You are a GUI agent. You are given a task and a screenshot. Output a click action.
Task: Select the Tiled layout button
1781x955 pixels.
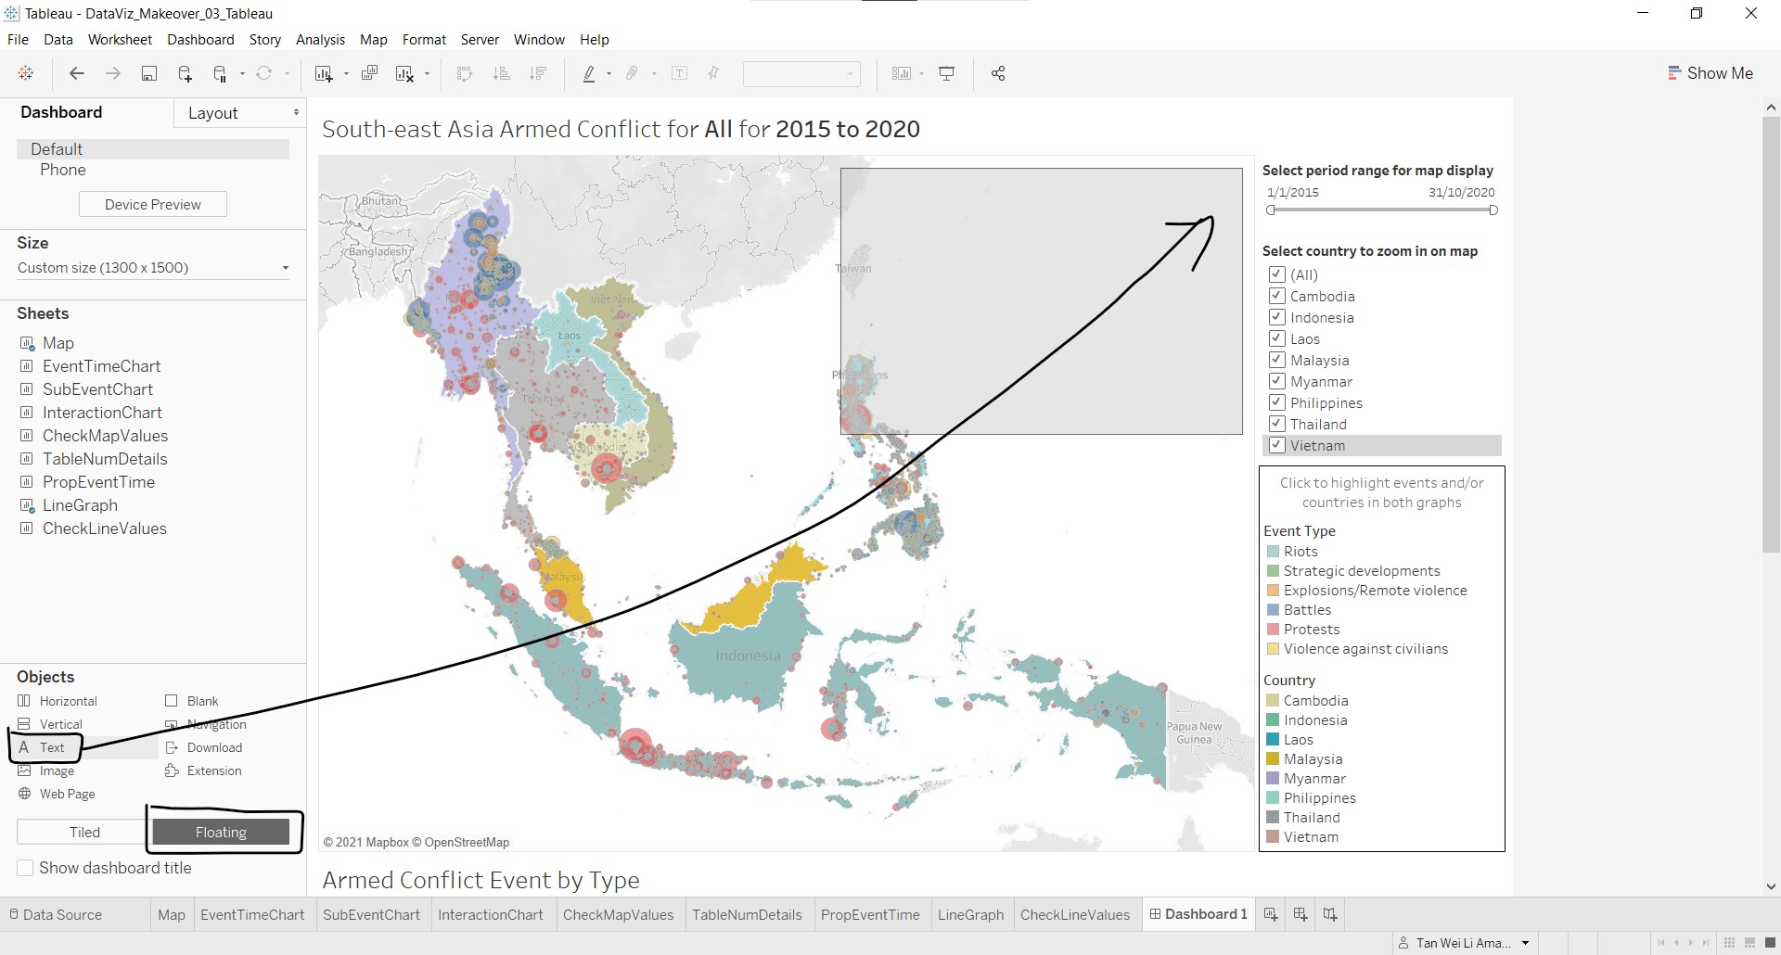[x=84, y=833]
